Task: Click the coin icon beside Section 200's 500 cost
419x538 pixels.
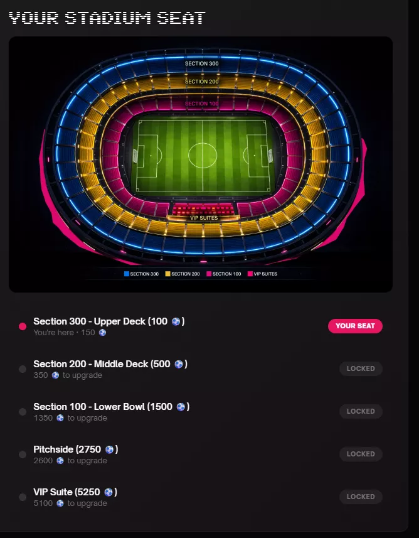Action: (x=178, y=364)
